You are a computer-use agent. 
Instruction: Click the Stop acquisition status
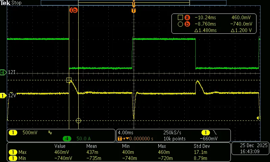(17, 3)
